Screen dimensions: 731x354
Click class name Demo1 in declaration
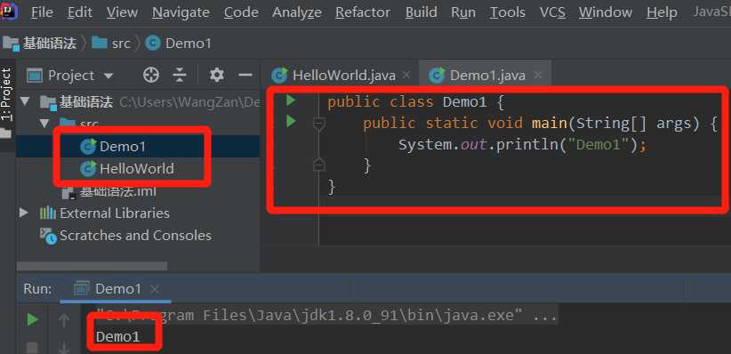465,101
